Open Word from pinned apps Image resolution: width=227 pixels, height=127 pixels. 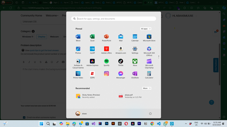tap(78, 38)
